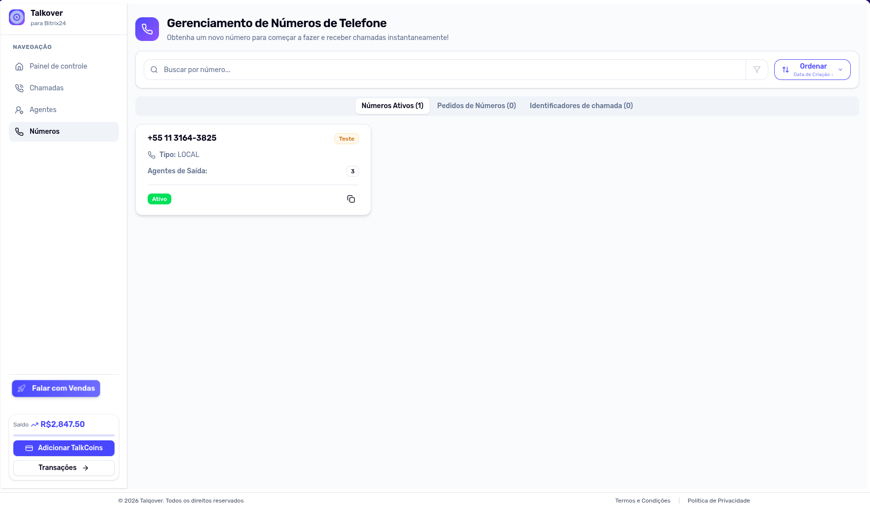Click the Talkover logo icon

(x=17, y=17)
